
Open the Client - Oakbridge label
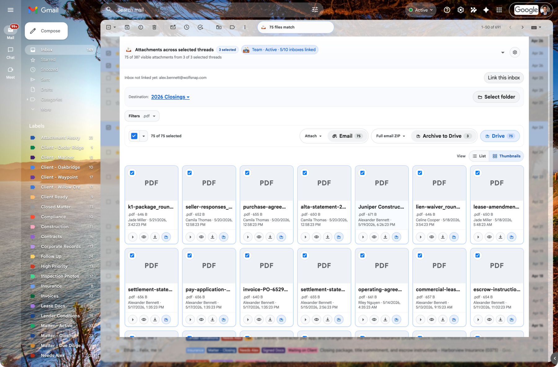click(61, 167)
